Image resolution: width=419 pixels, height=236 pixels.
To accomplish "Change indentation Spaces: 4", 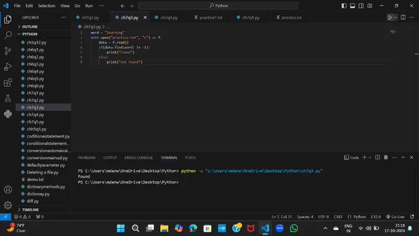I will tap(305, 217).
